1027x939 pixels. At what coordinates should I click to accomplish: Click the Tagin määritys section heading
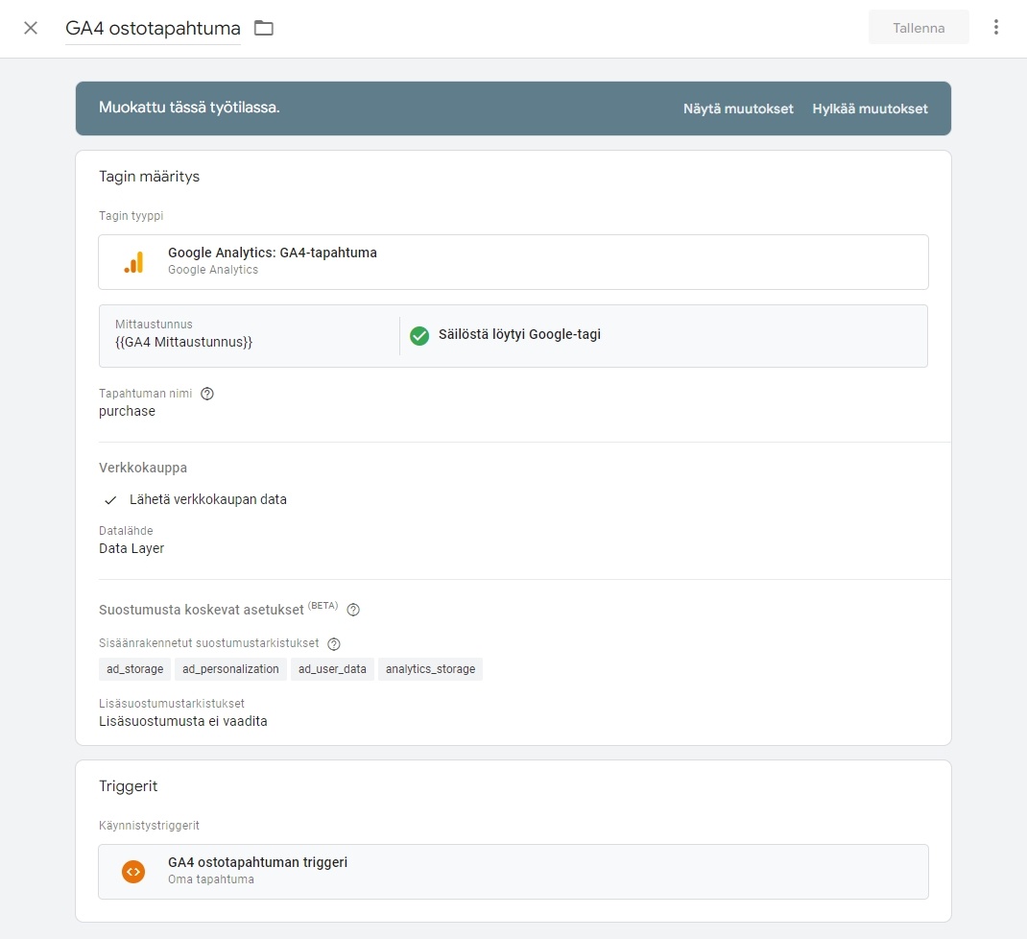(150, 177)
